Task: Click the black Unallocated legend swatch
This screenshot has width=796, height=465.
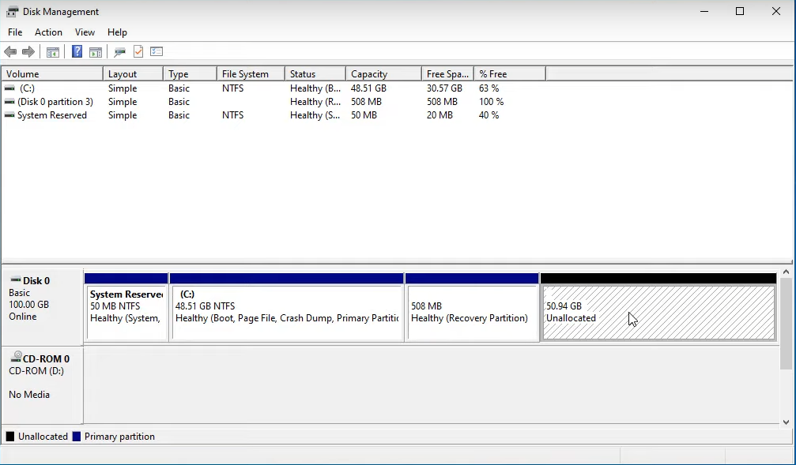Action: 10,436
